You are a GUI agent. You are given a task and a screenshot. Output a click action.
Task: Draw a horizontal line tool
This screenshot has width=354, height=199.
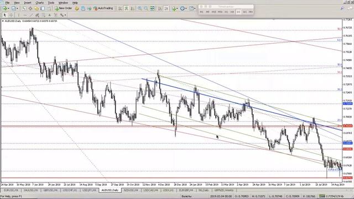(x=25, y=15)
